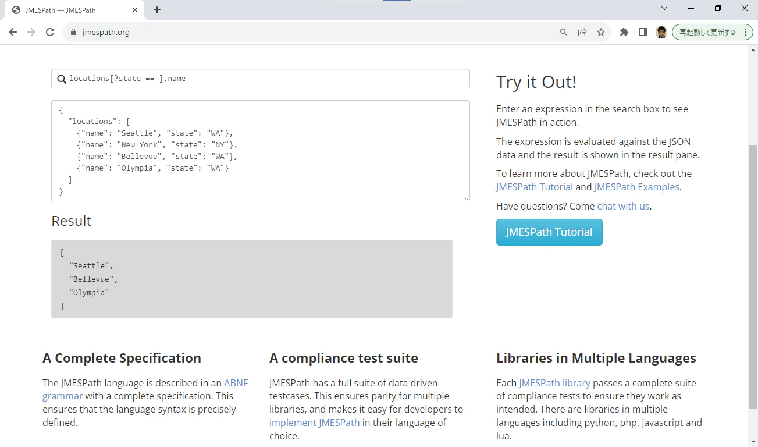Minimize the Chrome window
Screen dimensions: 758x447
(691, 8)
